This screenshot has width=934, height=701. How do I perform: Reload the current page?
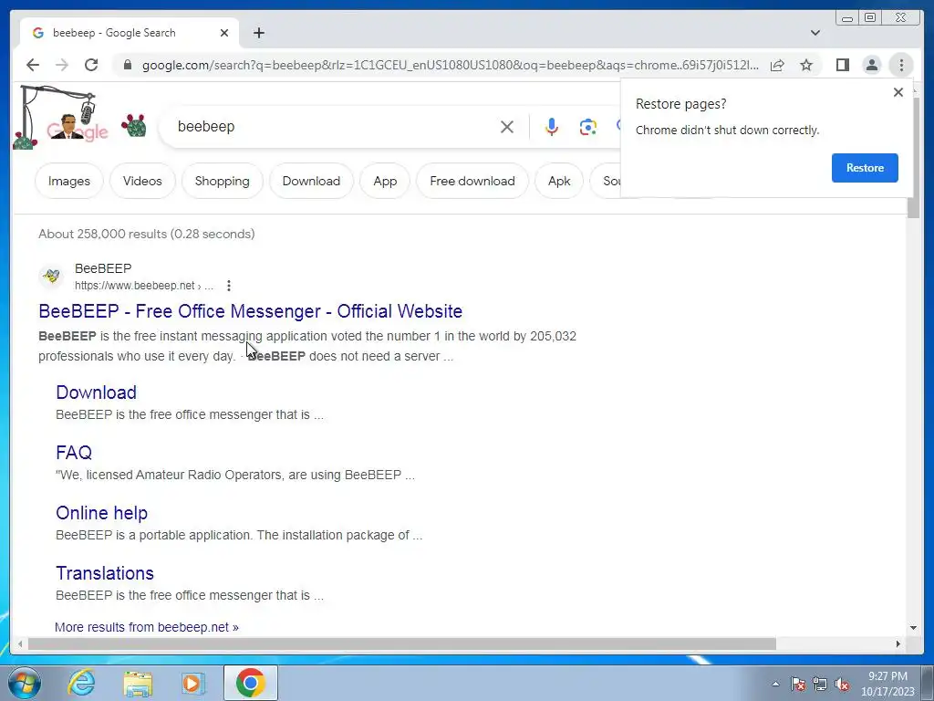click(91, 65)
